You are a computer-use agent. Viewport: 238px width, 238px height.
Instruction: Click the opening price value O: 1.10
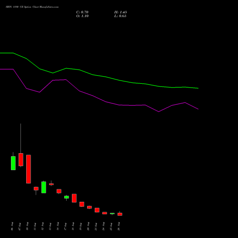pyautogui.click(x=82, y=16)
